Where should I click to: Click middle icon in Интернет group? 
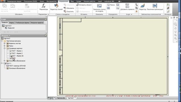[168, 8]
